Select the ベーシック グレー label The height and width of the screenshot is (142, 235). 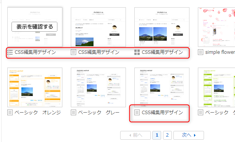point(99,112)
